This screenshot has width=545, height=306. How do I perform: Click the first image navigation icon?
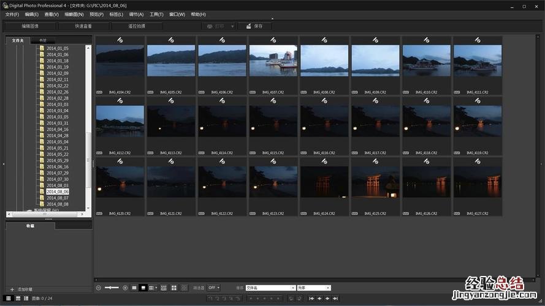click(311, 298)
